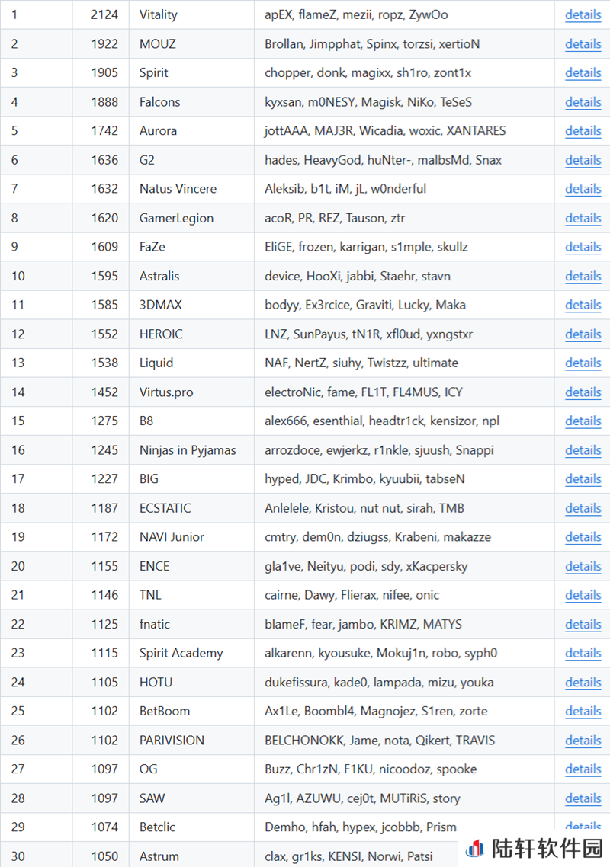The height and width of the screenshot is (867, 610).
Task: Click points value 1452
Action: coord(104,392)
